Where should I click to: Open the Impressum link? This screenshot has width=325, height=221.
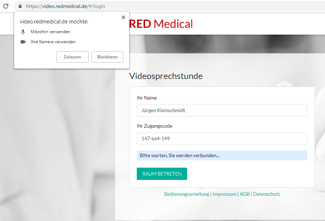224,194
